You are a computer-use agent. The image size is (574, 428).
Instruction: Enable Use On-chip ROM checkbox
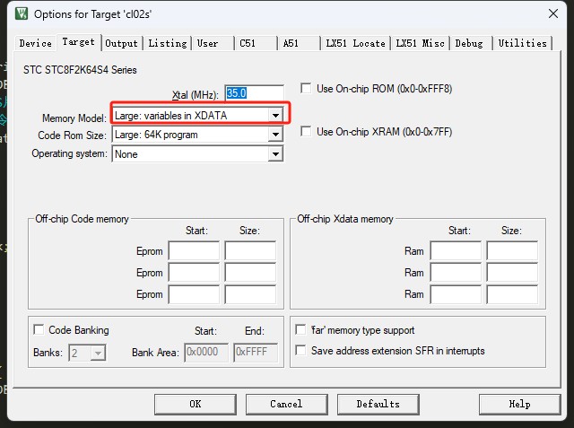(x=306, y=89)
